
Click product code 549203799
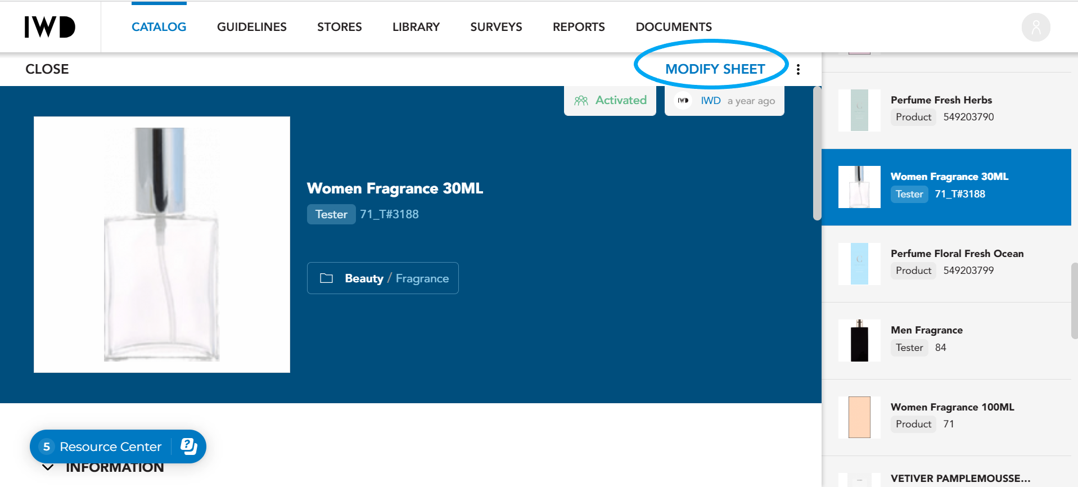[x=968, y=270]
